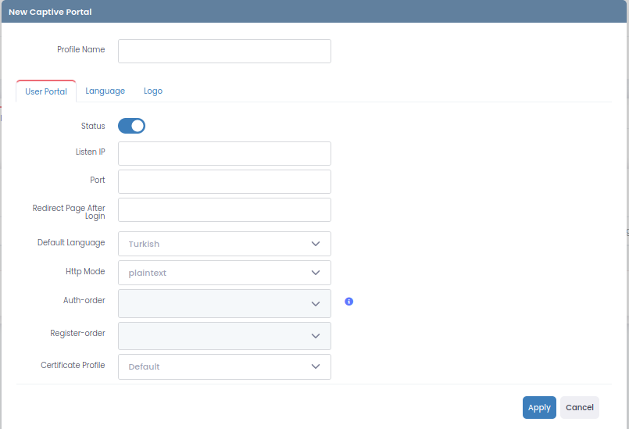Open the Default Language dropdown showing Turkish
The width and height of the screenshot is (629, 429).
224,244
